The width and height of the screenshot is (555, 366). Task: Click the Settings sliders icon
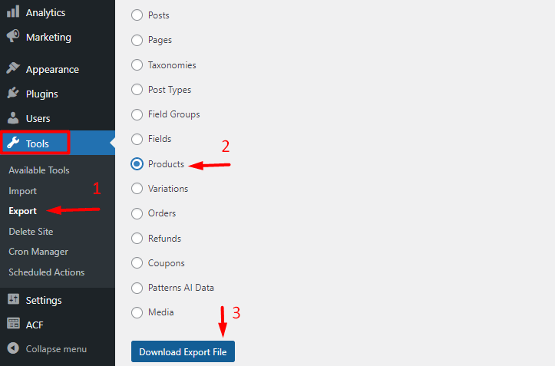[13, 300]
